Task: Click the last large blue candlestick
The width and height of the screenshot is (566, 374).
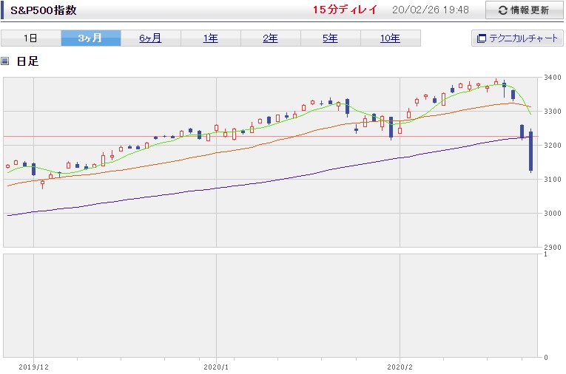Action: pos(530,151)
